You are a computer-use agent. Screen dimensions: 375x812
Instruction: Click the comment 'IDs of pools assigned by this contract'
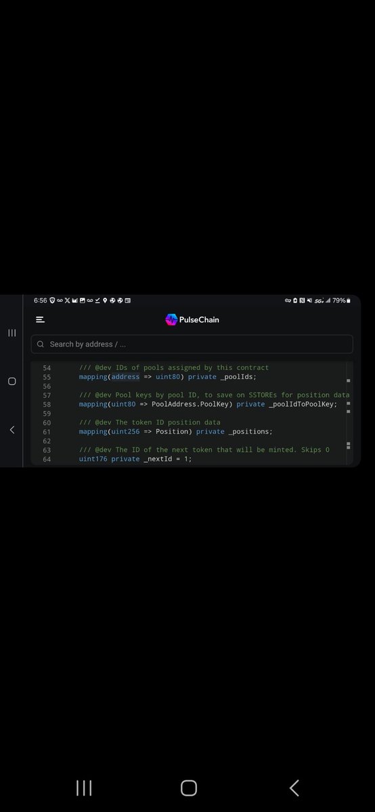click(192, 367)
